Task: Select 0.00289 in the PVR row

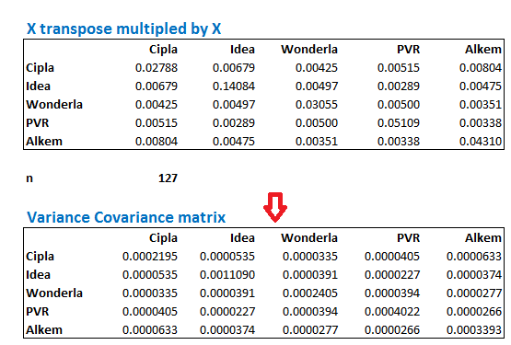Action: [234, 123]
